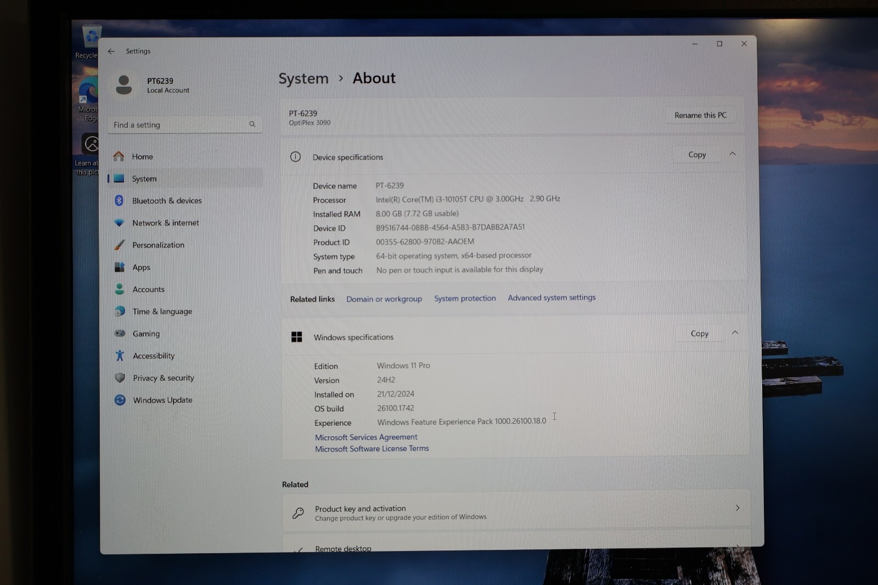Click Rename this PC button
The image size is (878, 585).
point(700,115)
